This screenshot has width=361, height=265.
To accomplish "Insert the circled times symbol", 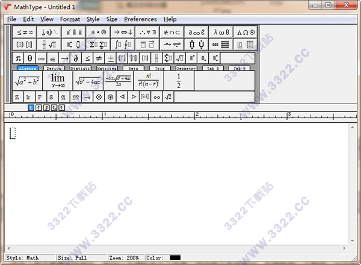I will click(x=99, y=97).
